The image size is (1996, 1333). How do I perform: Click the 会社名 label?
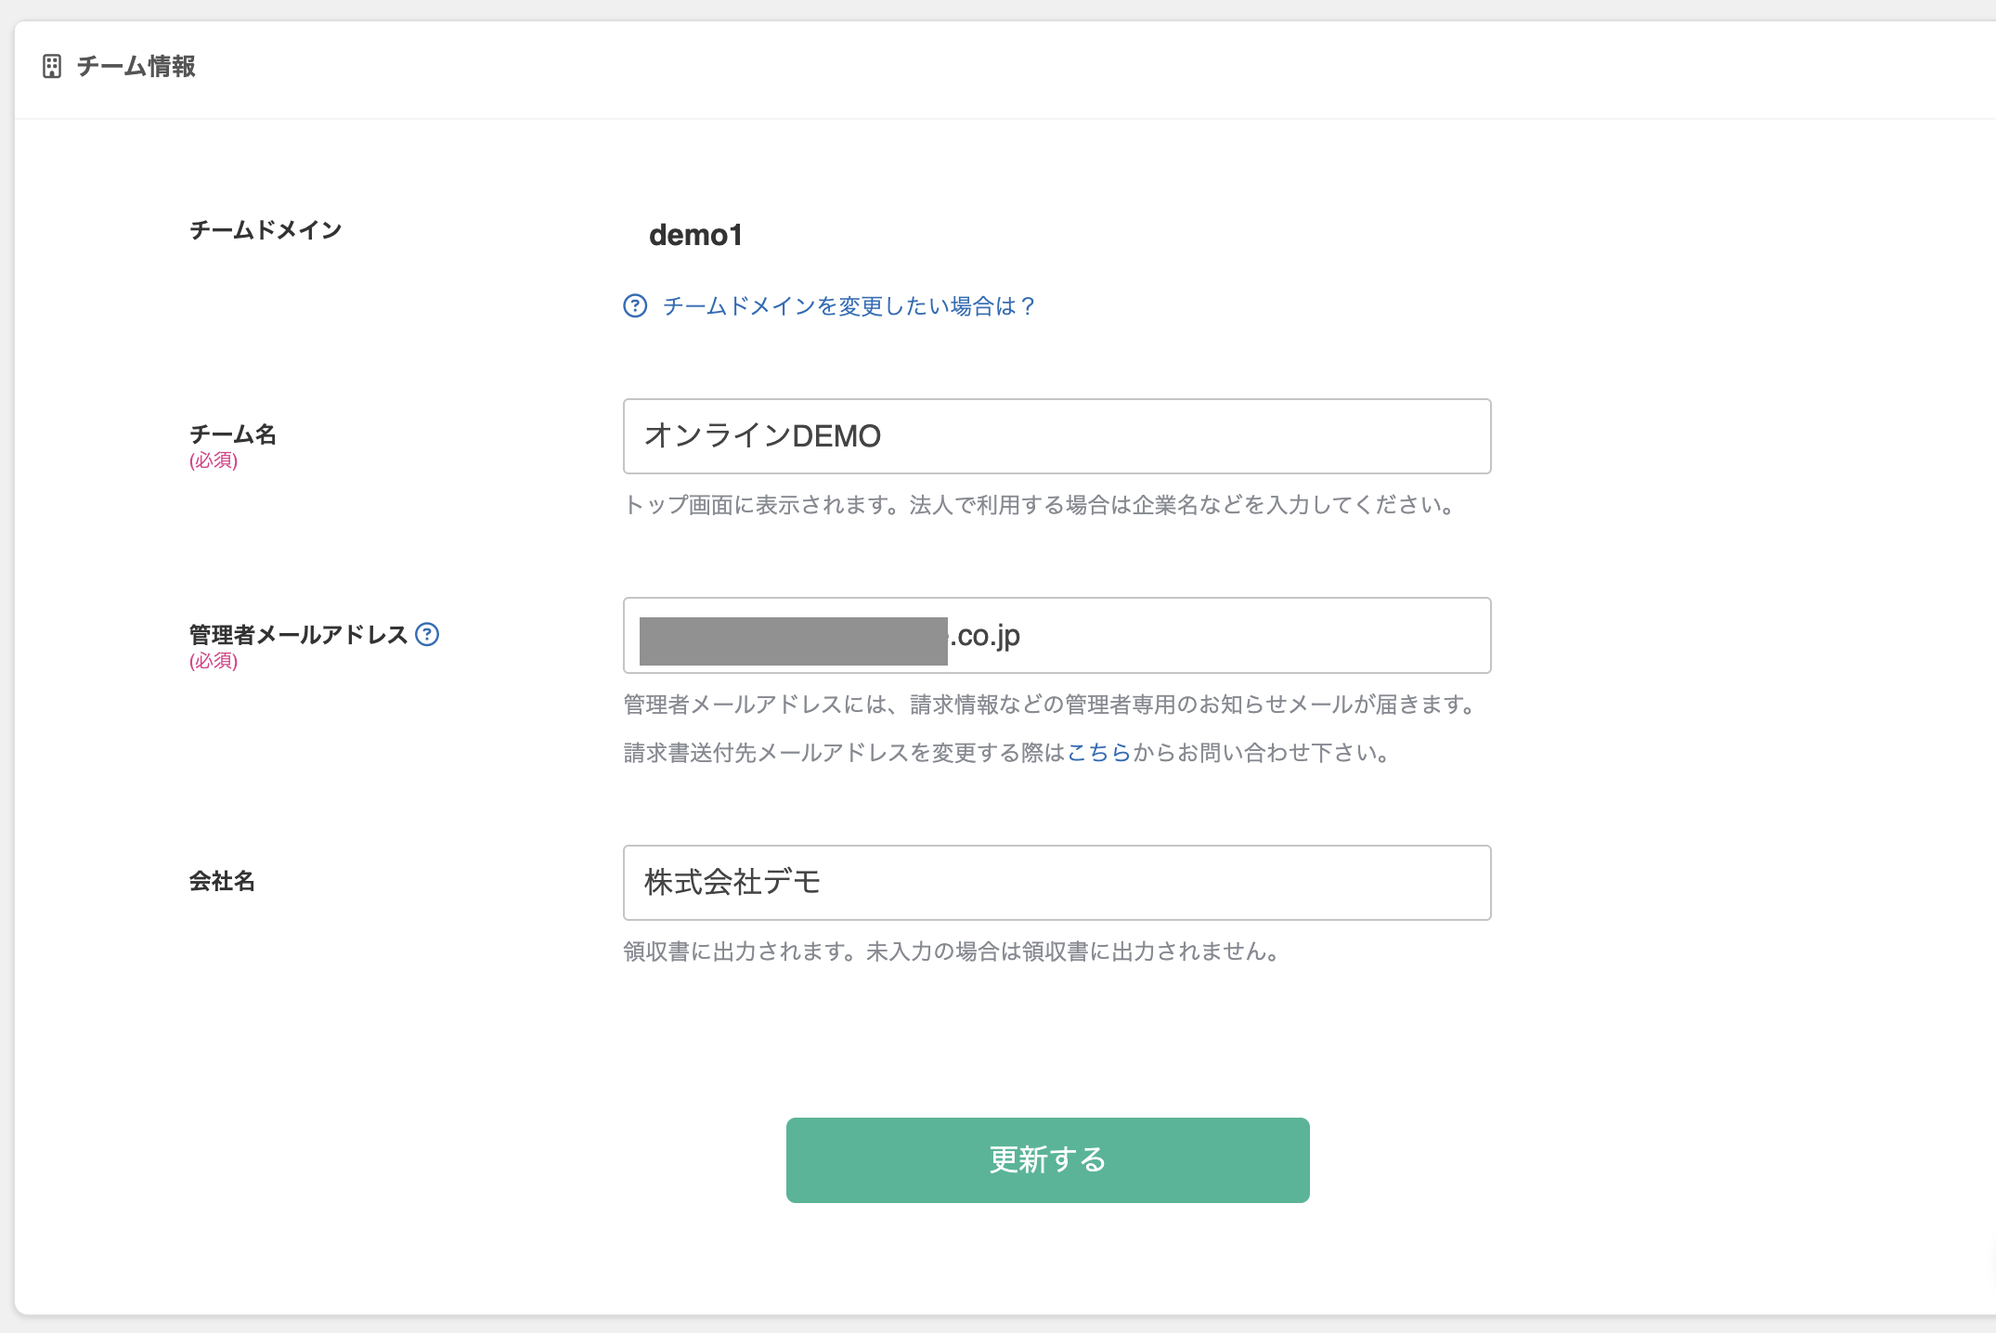pos(222,881)
